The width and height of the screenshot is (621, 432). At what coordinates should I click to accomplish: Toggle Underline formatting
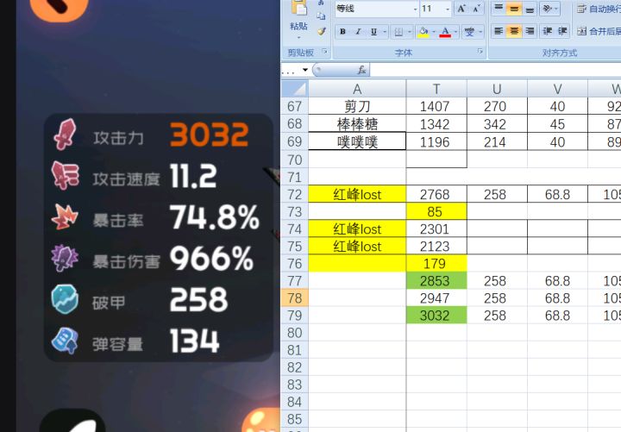pyautogui.click(x=373, y=32)
